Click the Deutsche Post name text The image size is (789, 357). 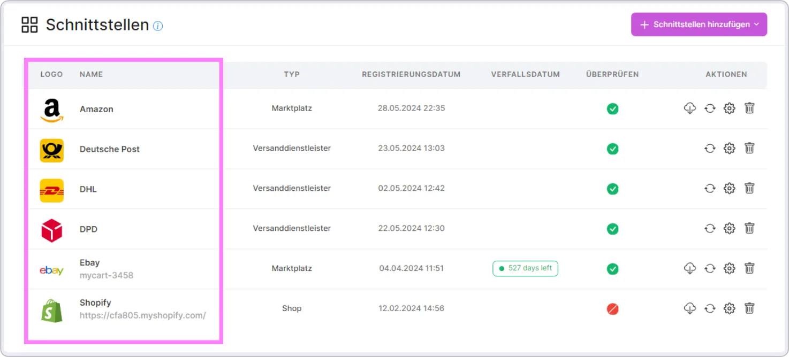tap(110, 149)
